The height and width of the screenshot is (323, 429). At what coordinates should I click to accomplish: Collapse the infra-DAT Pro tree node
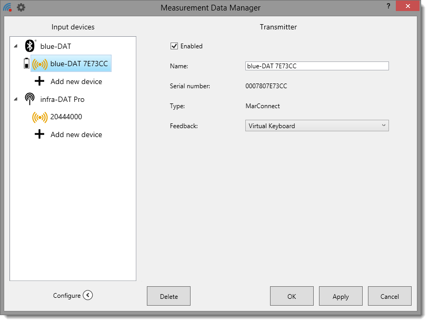[16, 99]
